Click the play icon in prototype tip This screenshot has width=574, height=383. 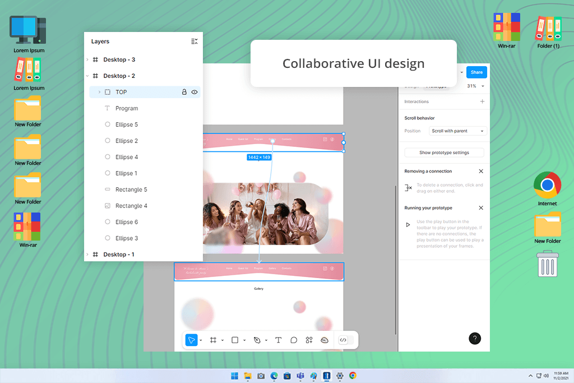tap(408, 225)
